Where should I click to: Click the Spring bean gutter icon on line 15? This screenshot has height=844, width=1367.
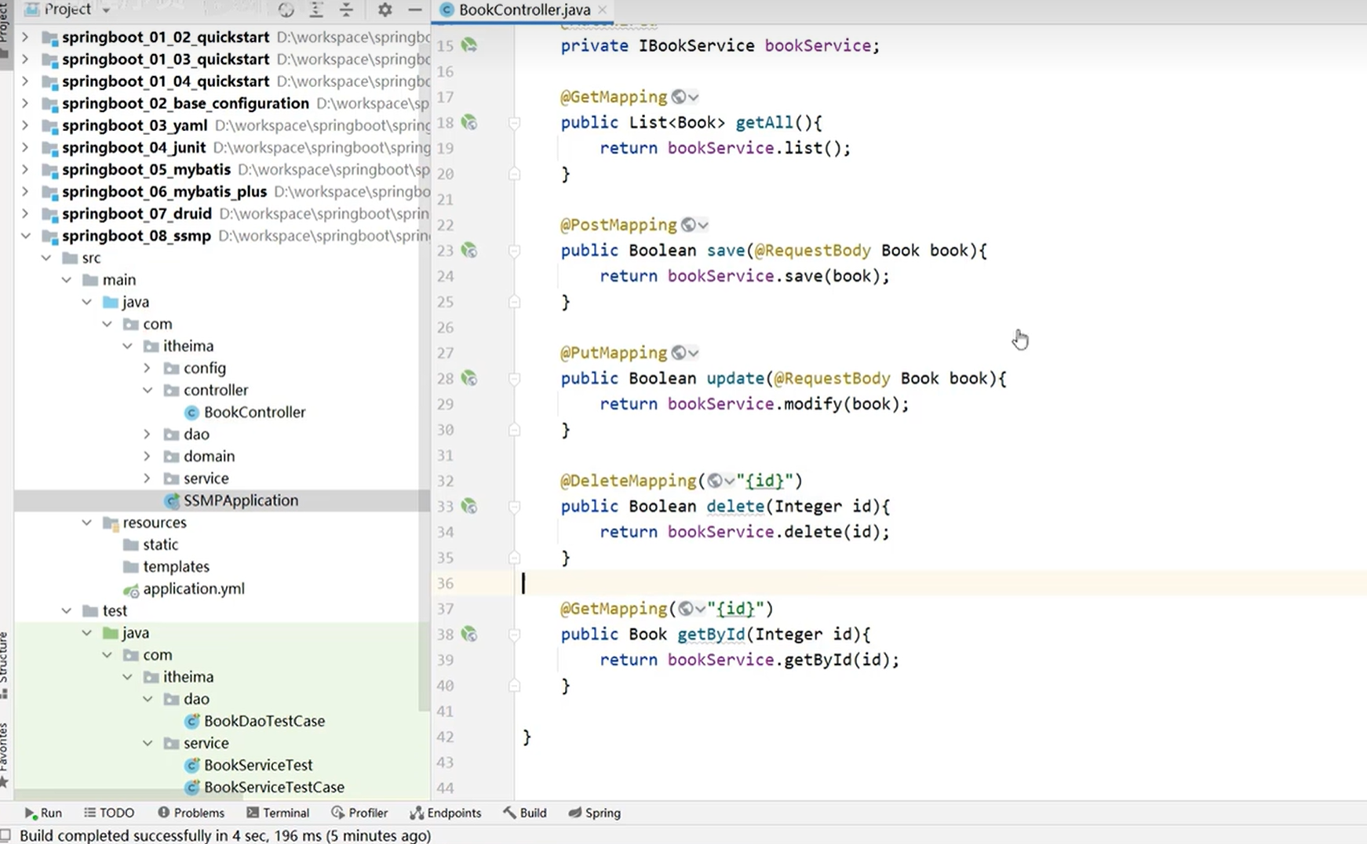[x=469, y=45]
